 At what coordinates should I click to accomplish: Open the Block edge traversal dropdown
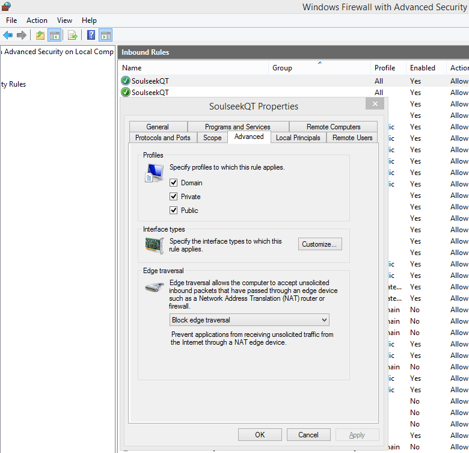249,320
